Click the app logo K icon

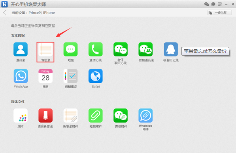[4, 4]
